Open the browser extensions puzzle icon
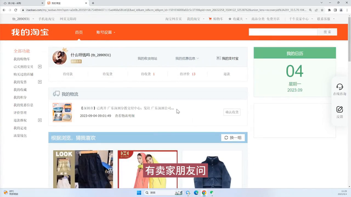351x197 pixels. coord(329,10)
